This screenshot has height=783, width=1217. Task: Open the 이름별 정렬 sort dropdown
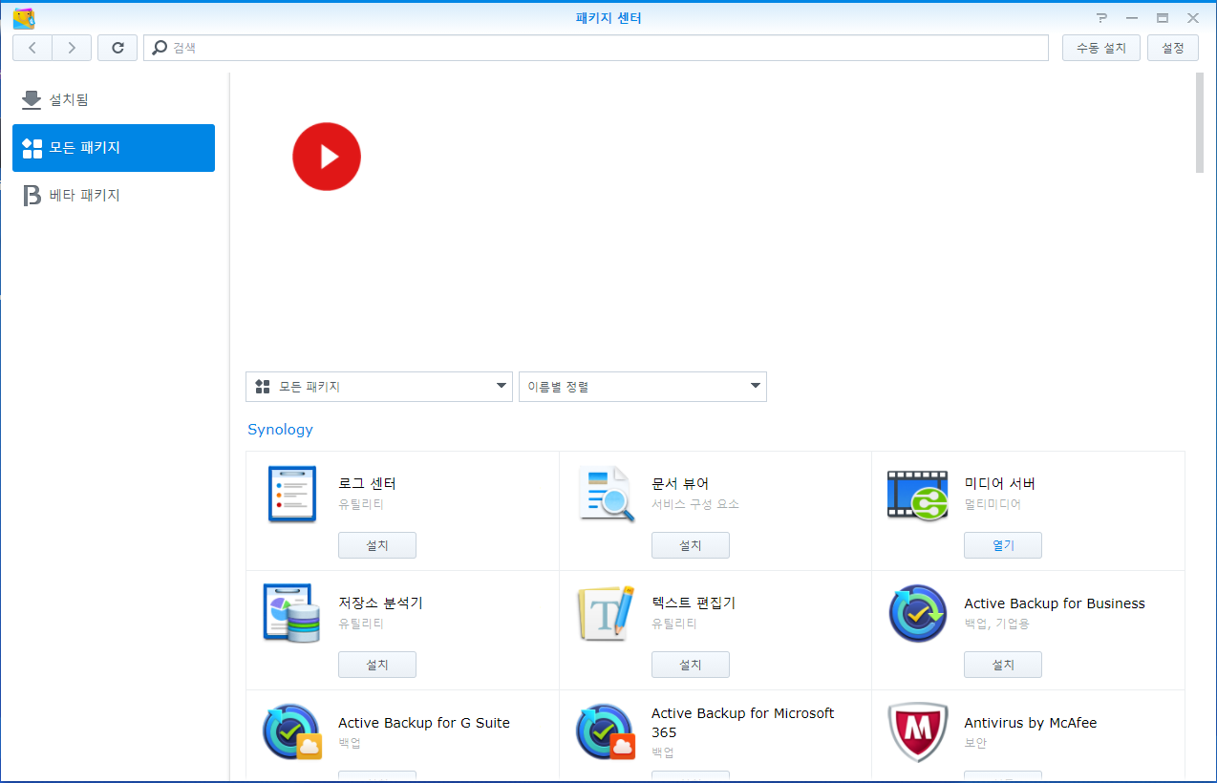tap(643, 387)
